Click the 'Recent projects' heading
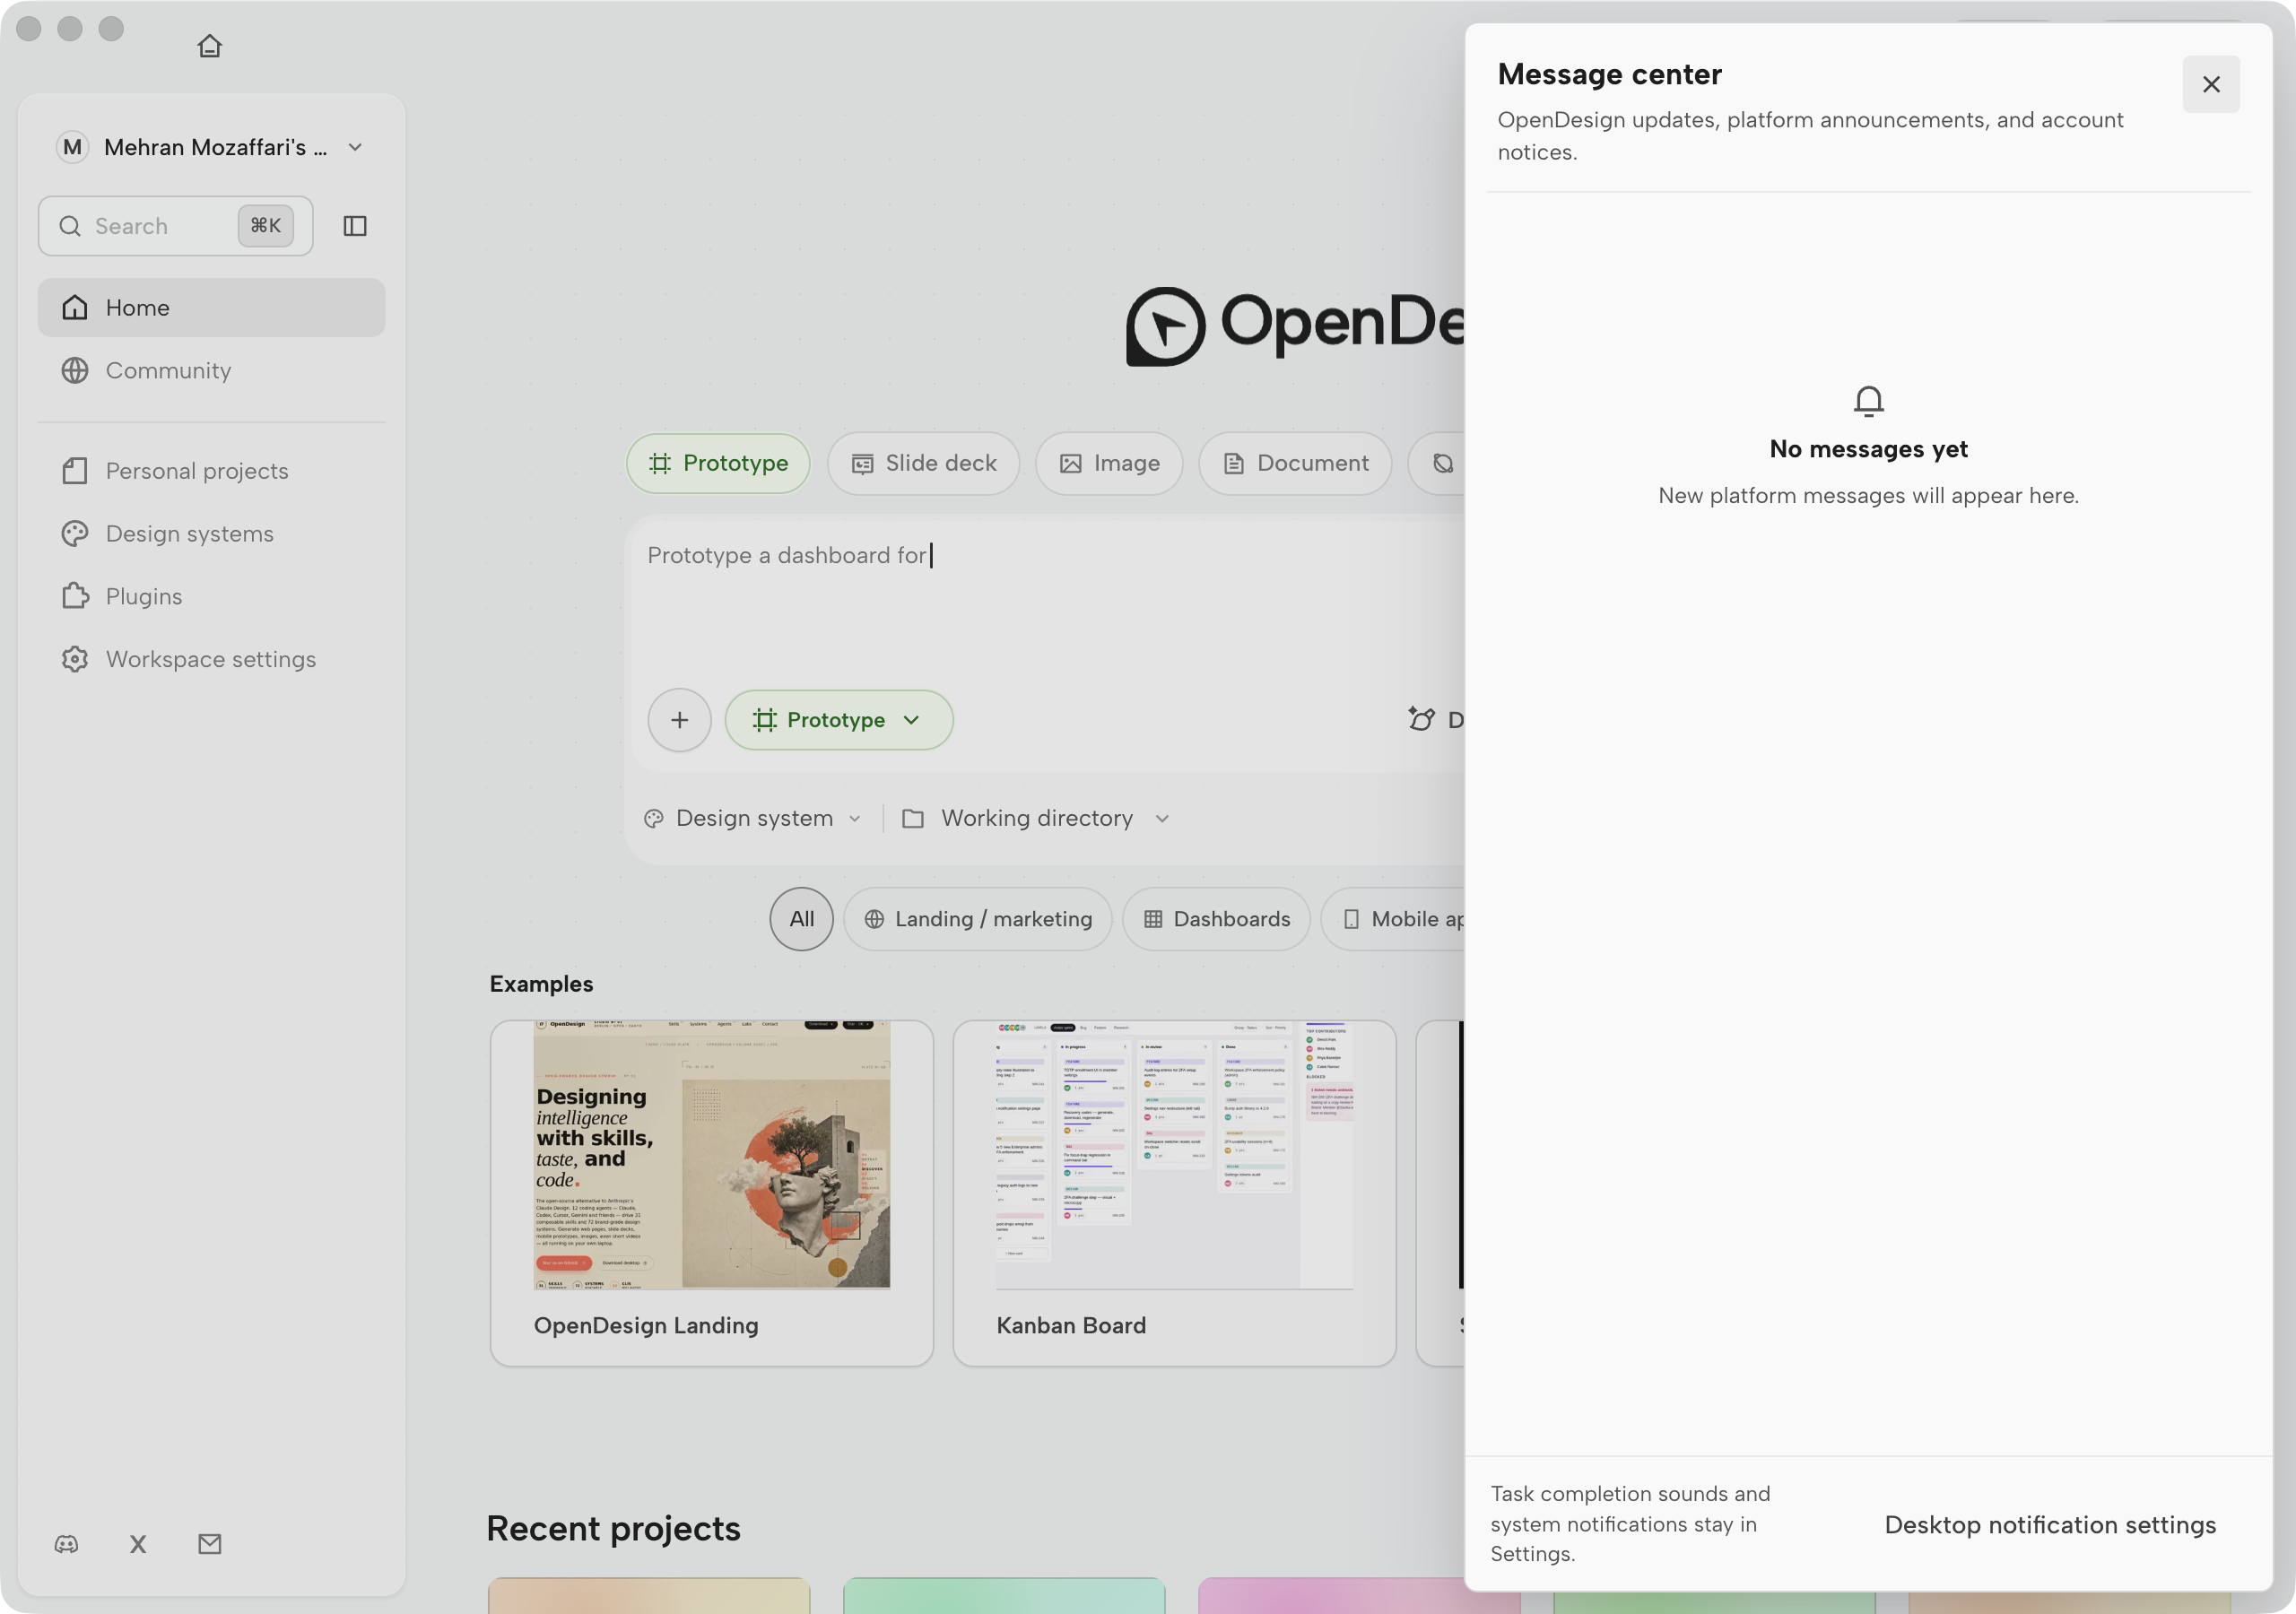 [x=613, y=1528]
